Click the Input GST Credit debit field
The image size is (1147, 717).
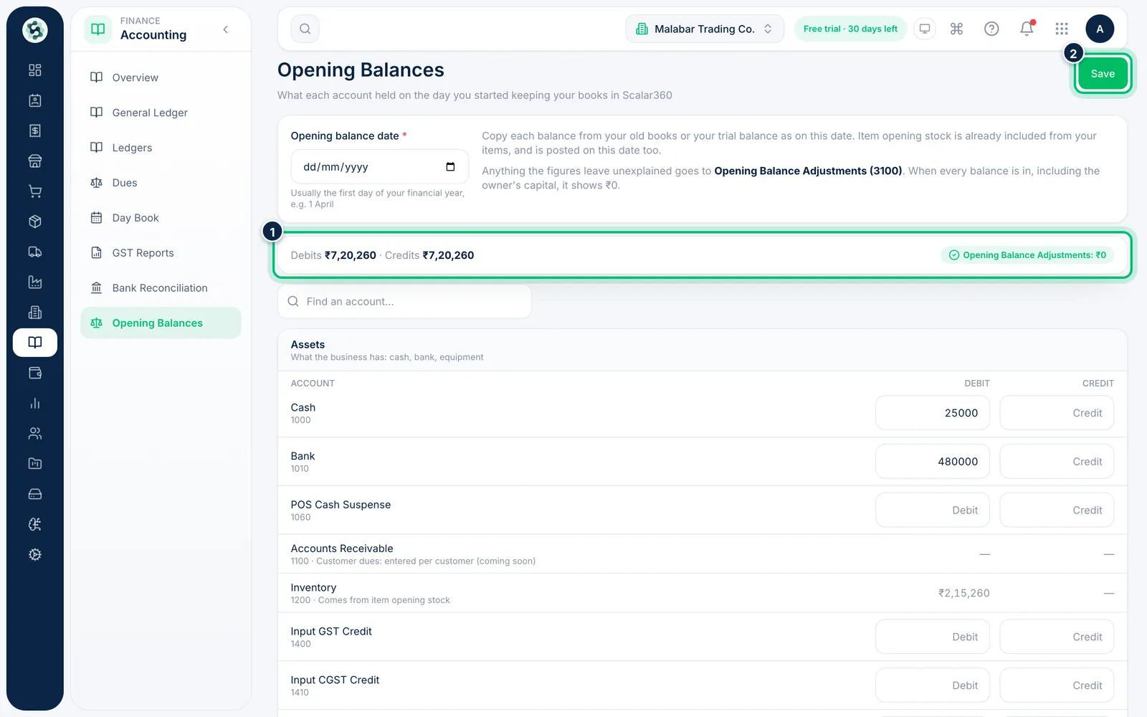(932, 637)
